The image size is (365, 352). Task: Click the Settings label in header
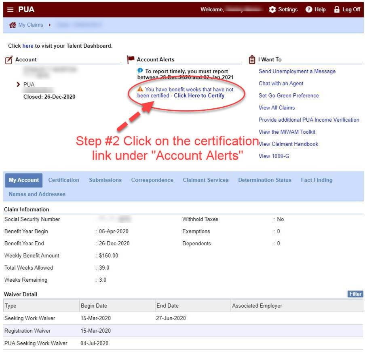[x=288, y=10]
